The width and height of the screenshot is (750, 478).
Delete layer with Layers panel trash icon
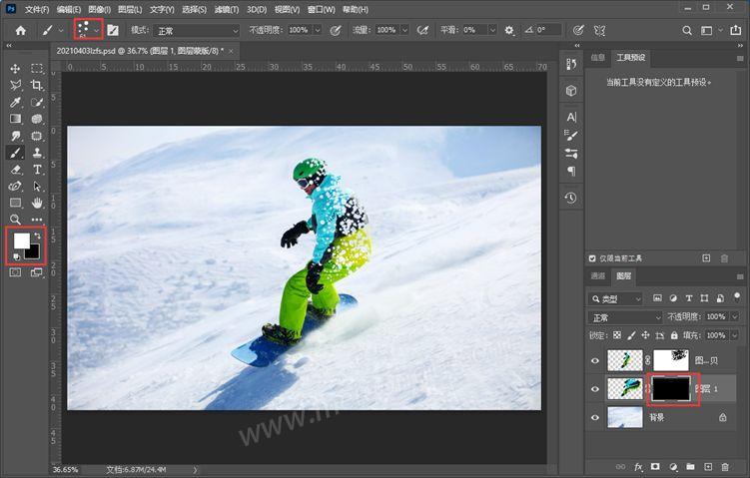725,467
